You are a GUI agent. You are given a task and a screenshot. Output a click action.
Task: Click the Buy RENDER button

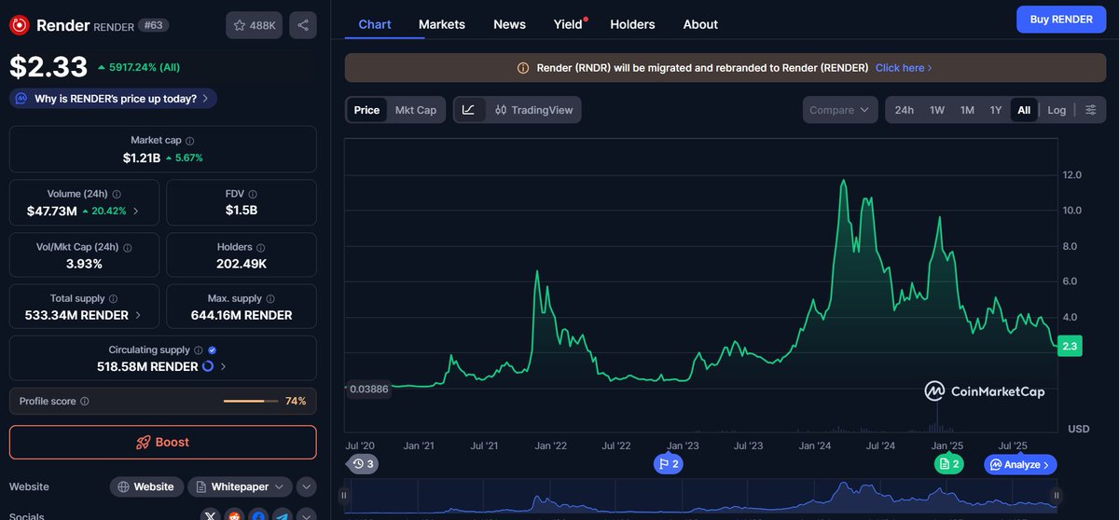tap(1060, 19)
